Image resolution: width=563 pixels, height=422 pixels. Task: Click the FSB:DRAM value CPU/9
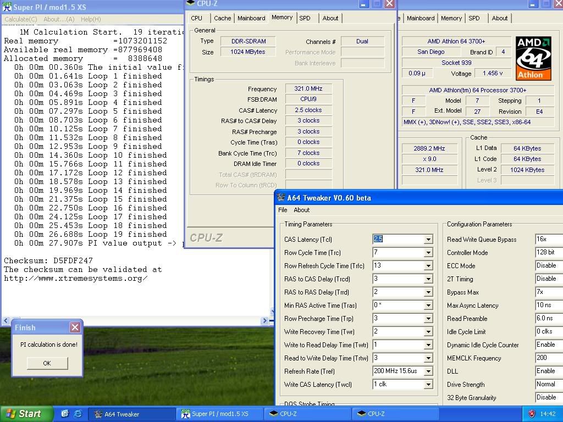coord(308,99)
